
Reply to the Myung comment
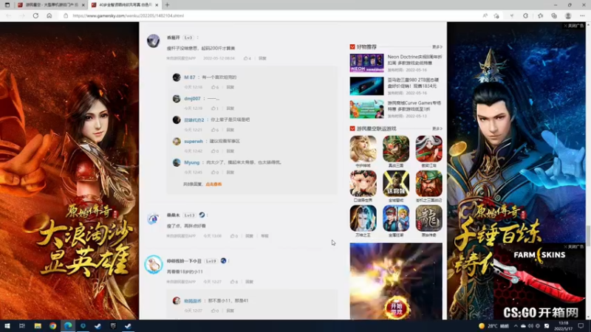[x=230, y=173]
